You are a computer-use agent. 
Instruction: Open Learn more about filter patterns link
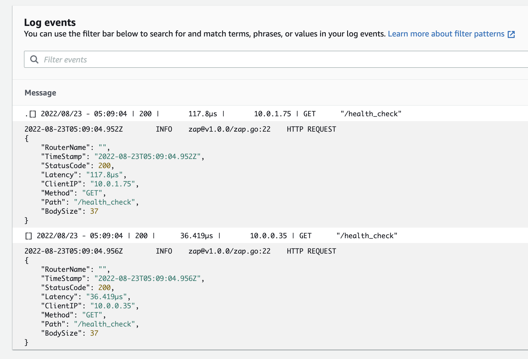pyautogui.click(x=446, y=34)
